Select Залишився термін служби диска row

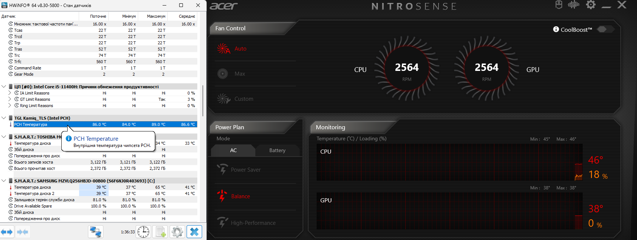pyautogui.click(x=102, y=200)
